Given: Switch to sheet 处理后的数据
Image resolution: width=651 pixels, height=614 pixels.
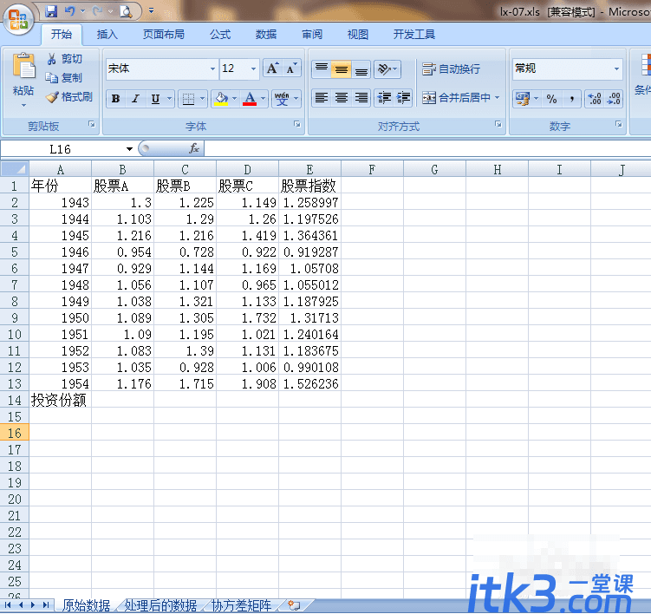Looking at the screenshot, I should (160, 605).
